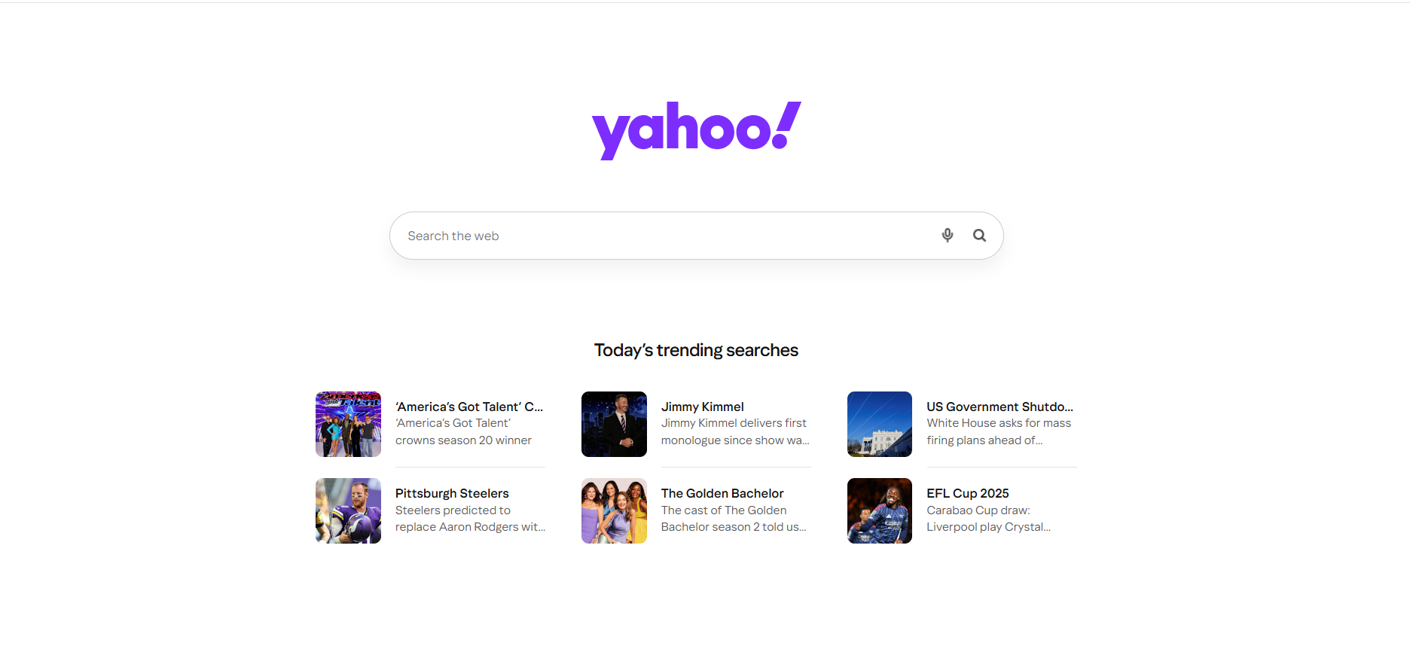The image size is (1410, 658).
Task: Open Pittsburgh Steelers player thumbnail
Action: point(348,510)
